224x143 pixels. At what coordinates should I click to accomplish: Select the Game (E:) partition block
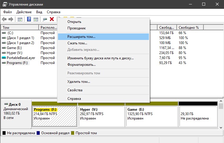[x=152, y=116]
